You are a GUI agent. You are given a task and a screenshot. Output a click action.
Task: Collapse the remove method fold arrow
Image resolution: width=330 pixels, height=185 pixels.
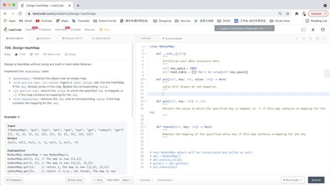pyautogui.click(x=145, y=127)
